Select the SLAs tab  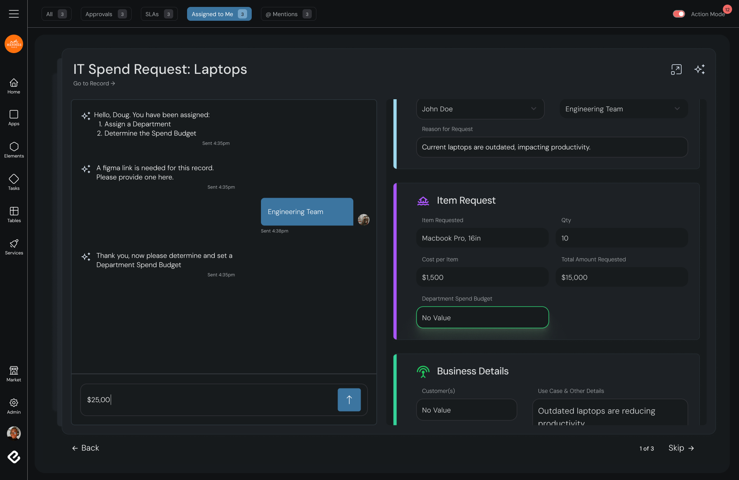click(x=159, y=14)
